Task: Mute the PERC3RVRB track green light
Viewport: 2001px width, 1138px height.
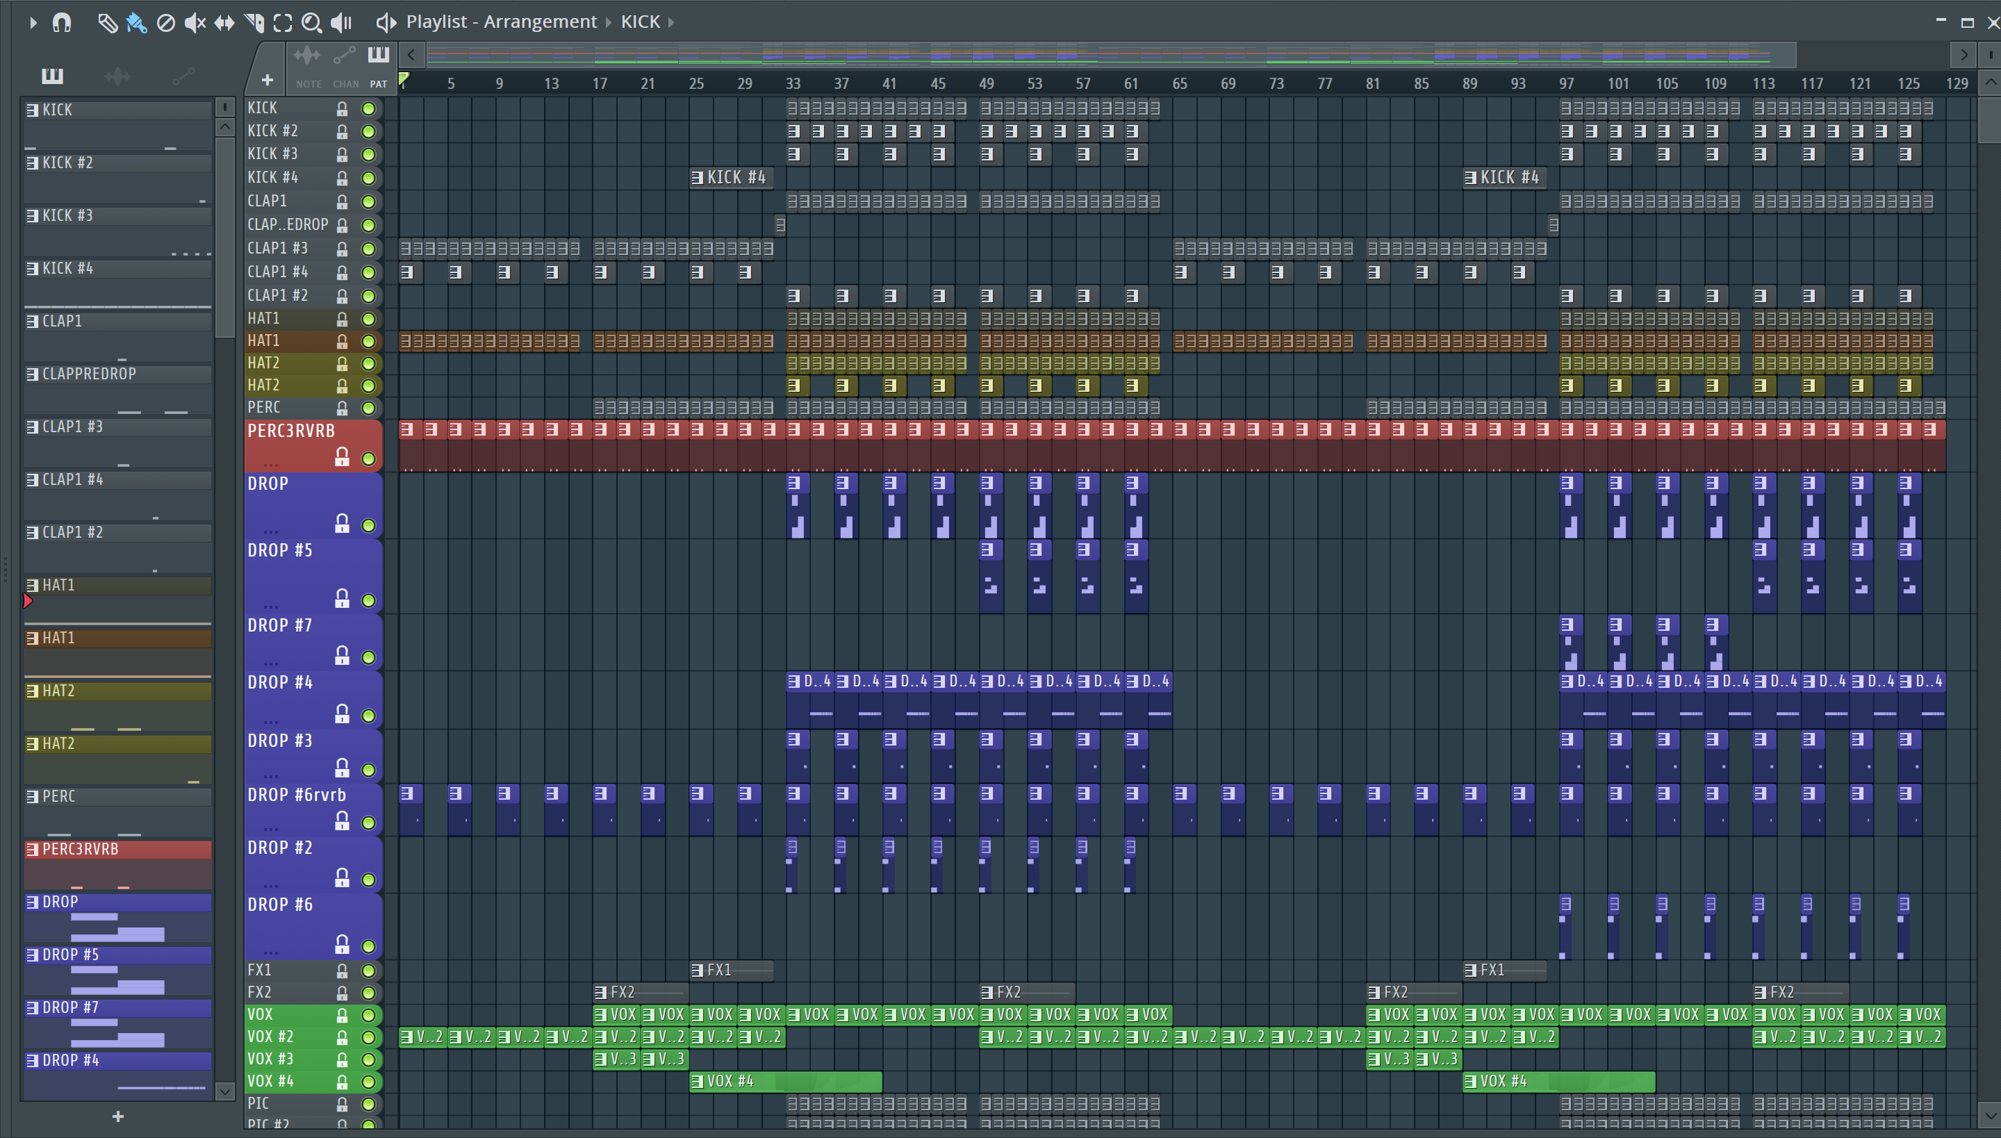Action: (x=368, y=459)
